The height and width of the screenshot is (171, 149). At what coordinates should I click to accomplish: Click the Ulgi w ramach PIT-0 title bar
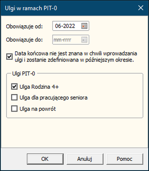coord(68,8)
